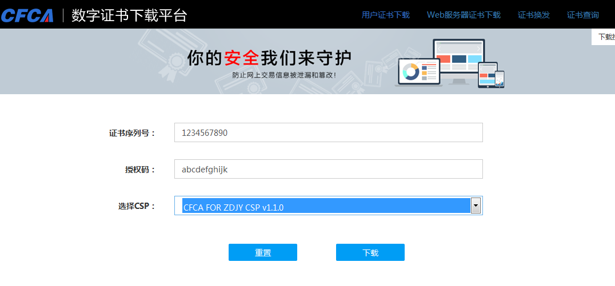Click the partially visible 下载 tab at right edge
Image resolution: width=615 pixels, height=286 pixels.
pyautogui.click(x=603, y=37)
